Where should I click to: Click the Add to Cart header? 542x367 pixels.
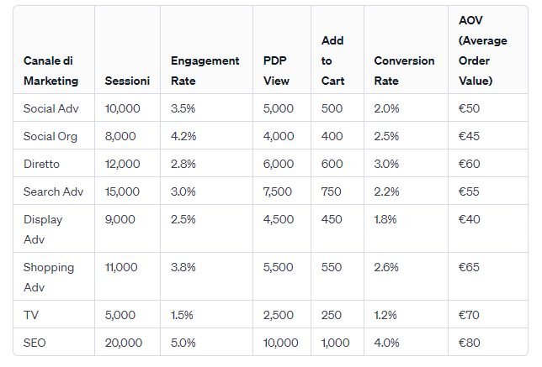point(332,60)
